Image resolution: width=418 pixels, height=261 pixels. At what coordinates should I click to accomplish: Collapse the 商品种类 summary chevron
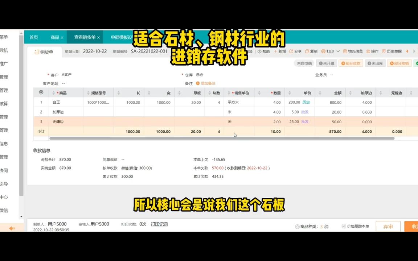pyautogui.click(x=298, y=226)
